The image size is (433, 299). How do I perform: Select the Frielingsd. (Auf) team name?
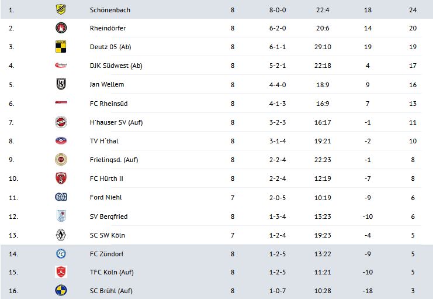tap(113, 160)
